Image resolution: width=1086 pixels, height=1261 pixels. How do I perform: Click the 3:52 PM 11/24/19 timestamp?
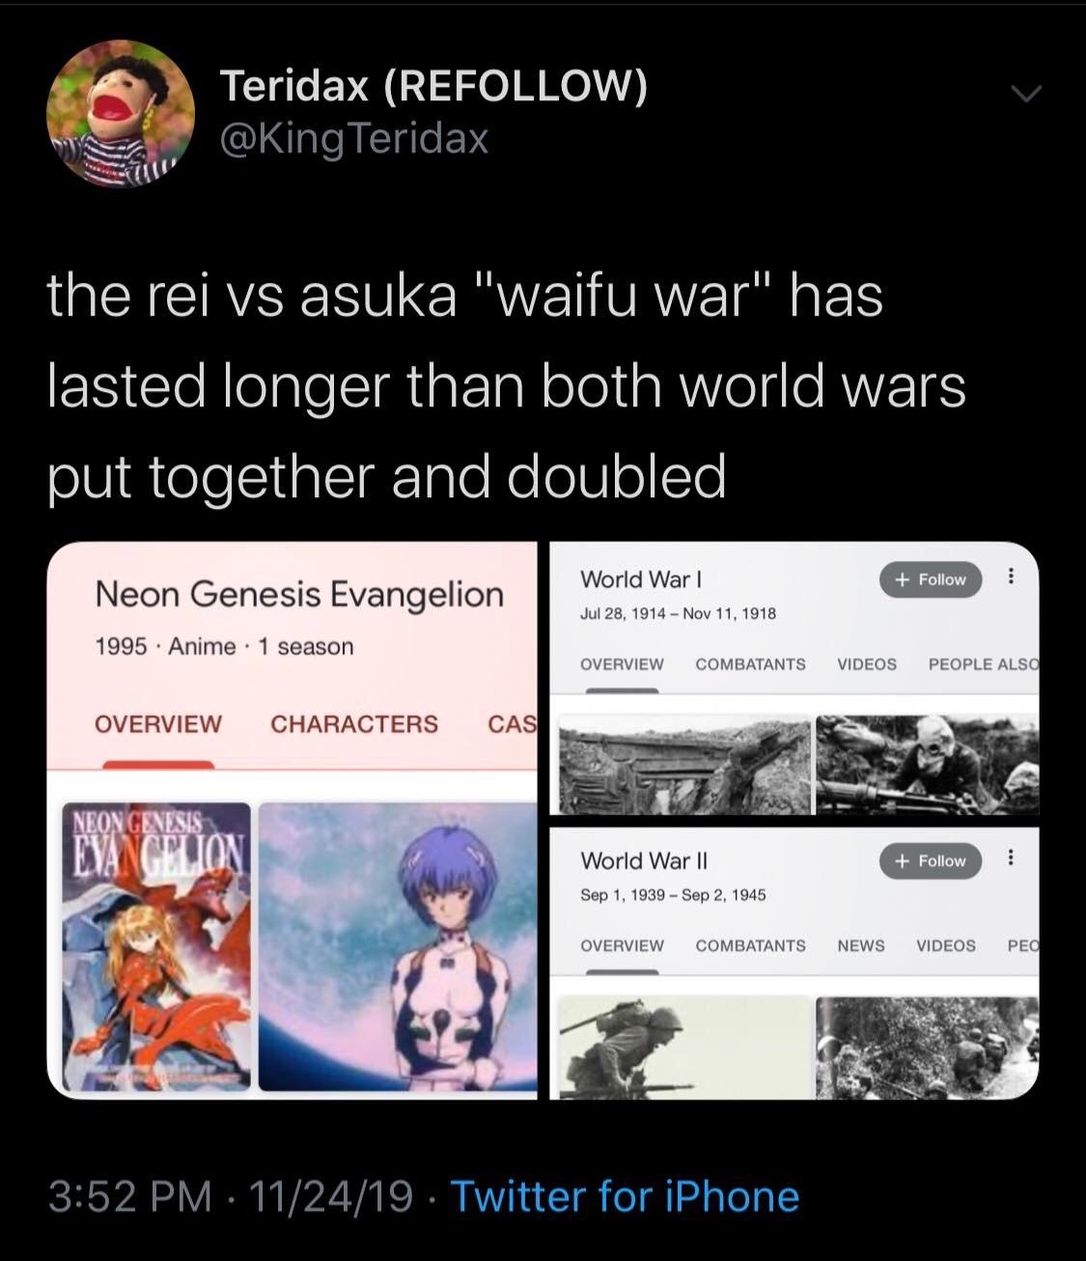click(230, 1196)
